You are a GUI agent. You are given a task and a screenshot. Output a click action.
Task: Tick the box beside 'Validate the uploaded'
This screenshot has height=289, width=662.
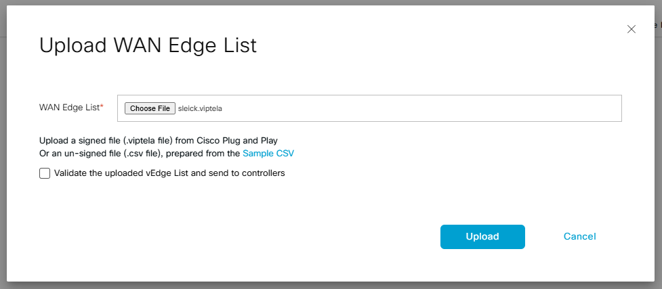[45, 173]
